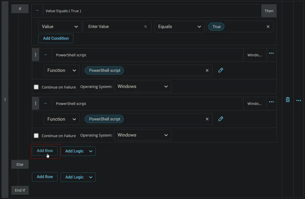This screenshot has height=199, width=305.
Task: Clear the True value with X
Action: pos(268,27)
